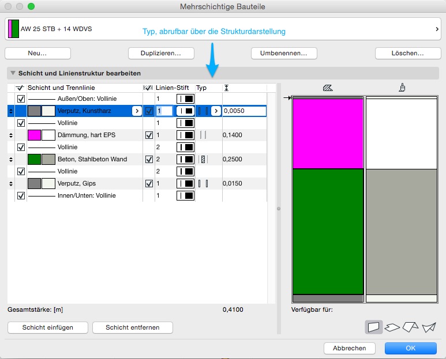Click the line pen swatch for Dämmung, hart EPS
This screenshot has width=446, height=359.
[185, 135]
